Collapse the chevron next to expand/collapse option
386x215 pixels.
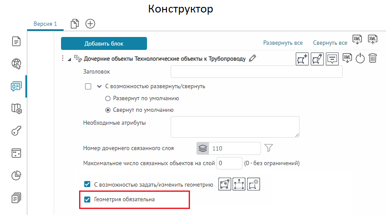tap(99, 86)
